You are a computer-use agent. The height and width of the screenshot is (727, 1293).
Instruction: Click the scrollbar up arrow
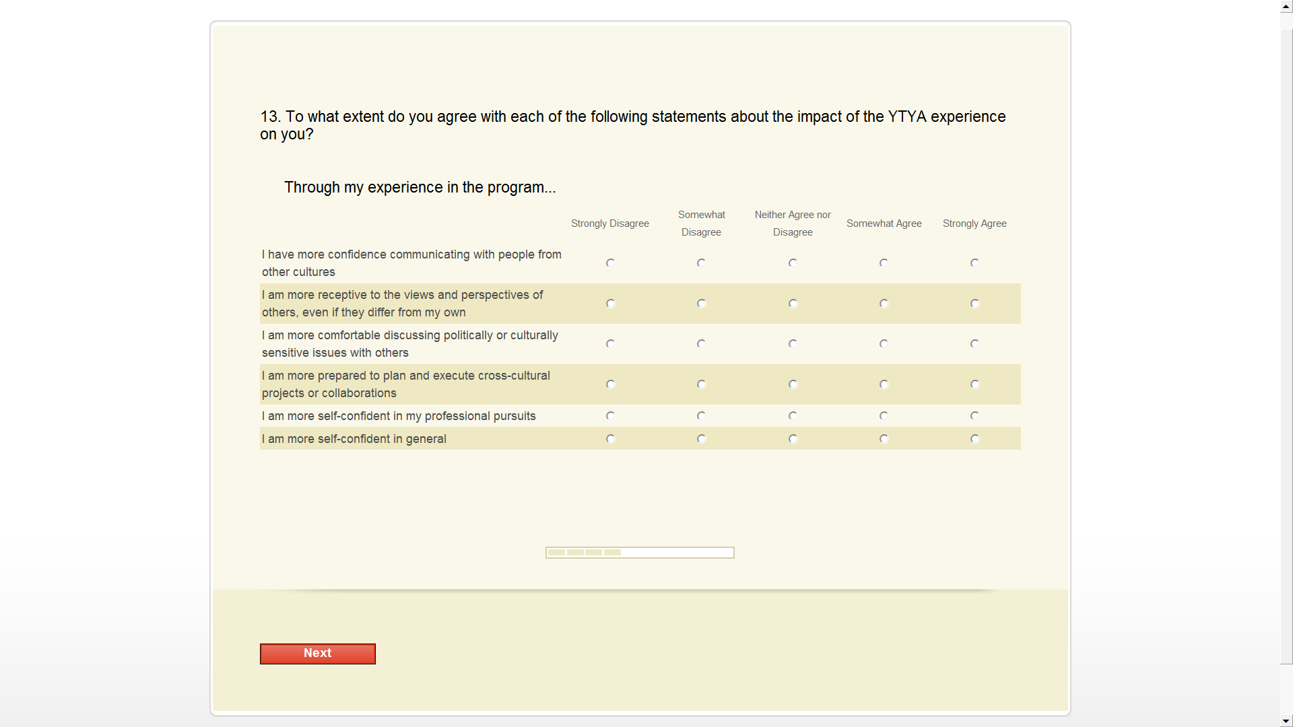1286,6
